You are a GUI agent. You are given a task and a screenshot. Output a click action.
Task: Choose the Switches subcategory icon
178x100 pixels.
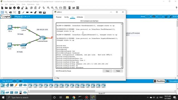click(x=7, y=92)
